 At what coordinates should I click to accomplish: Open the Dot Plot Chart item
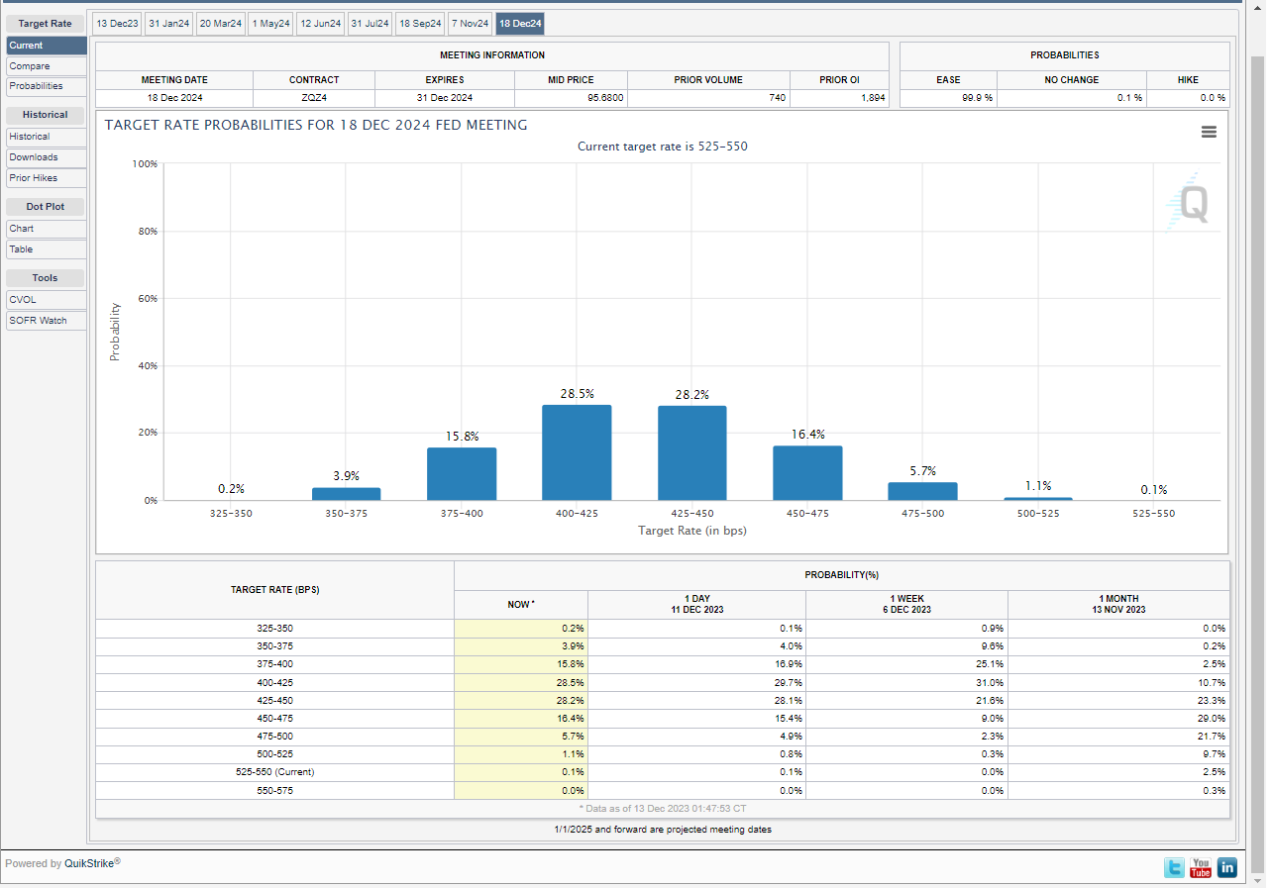tap(47, 229)
